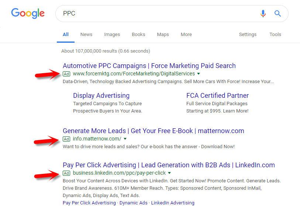Open search Settings
Screen dimensions: 300x214
pyautogui.click(x=248, y=34)
